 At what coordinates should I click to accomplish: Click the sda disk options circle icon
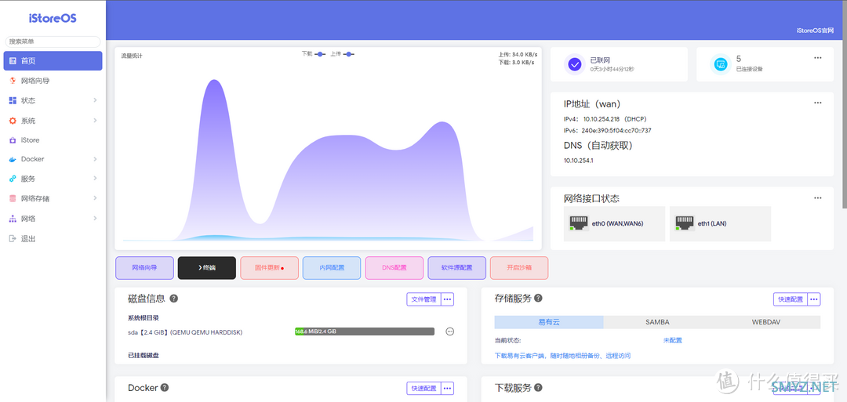click(450, 331)
